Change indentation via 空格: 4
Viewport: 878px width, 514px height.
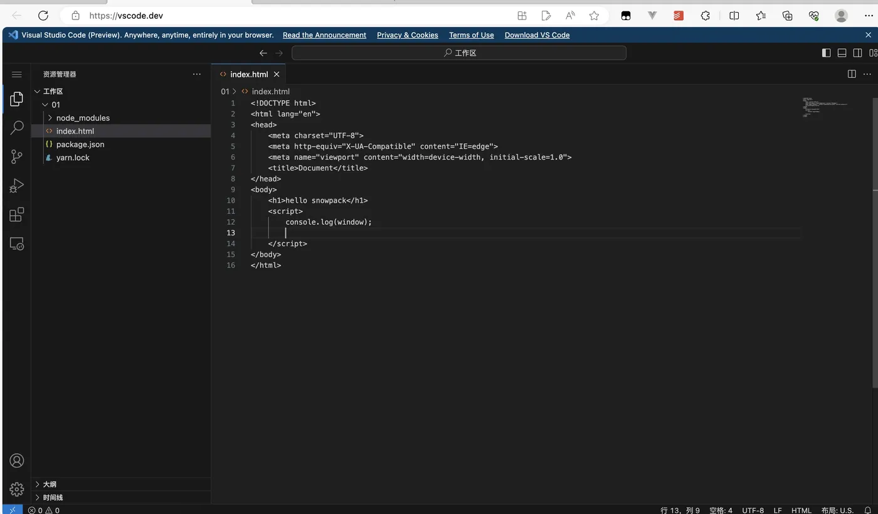point(721,510)
